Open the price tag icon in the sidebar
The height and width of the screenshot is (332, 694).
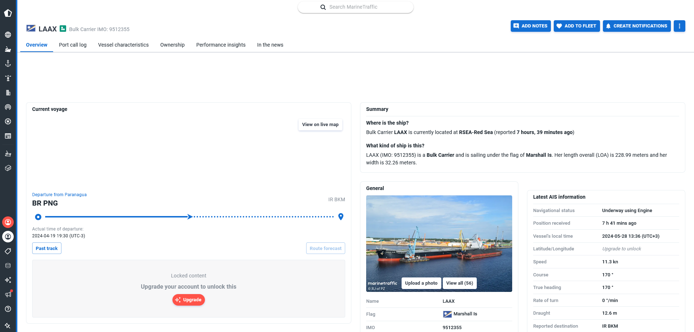click(8, 251)
